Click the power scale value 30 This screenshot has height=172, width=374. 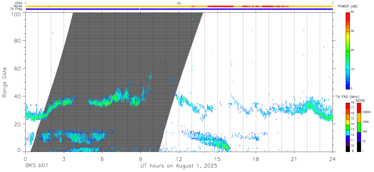[x=353, y=31]
